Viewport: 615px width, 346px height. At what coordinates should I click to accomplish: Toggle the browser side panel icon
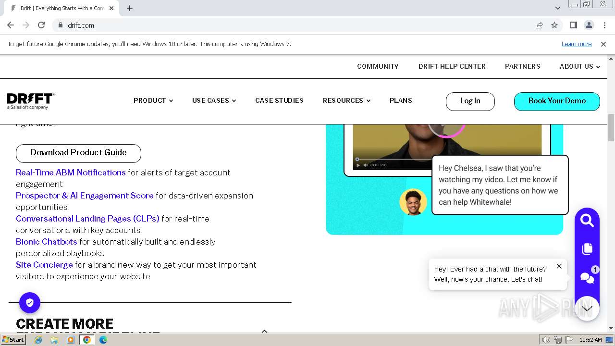tap(573, 25)
